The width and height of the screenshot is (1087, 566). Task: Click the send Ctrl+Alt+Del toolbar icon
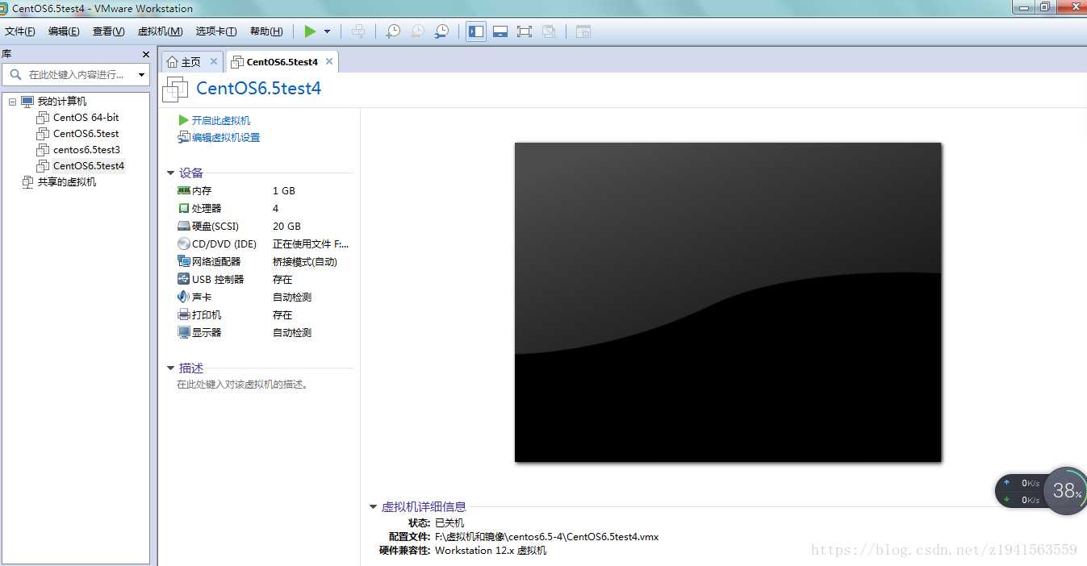tap(358, 31)
